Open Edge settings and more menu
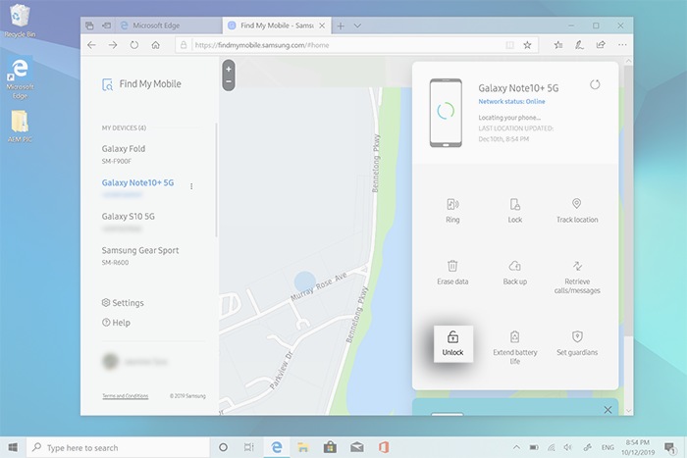 pyautogui.click(x=622, y=45)
